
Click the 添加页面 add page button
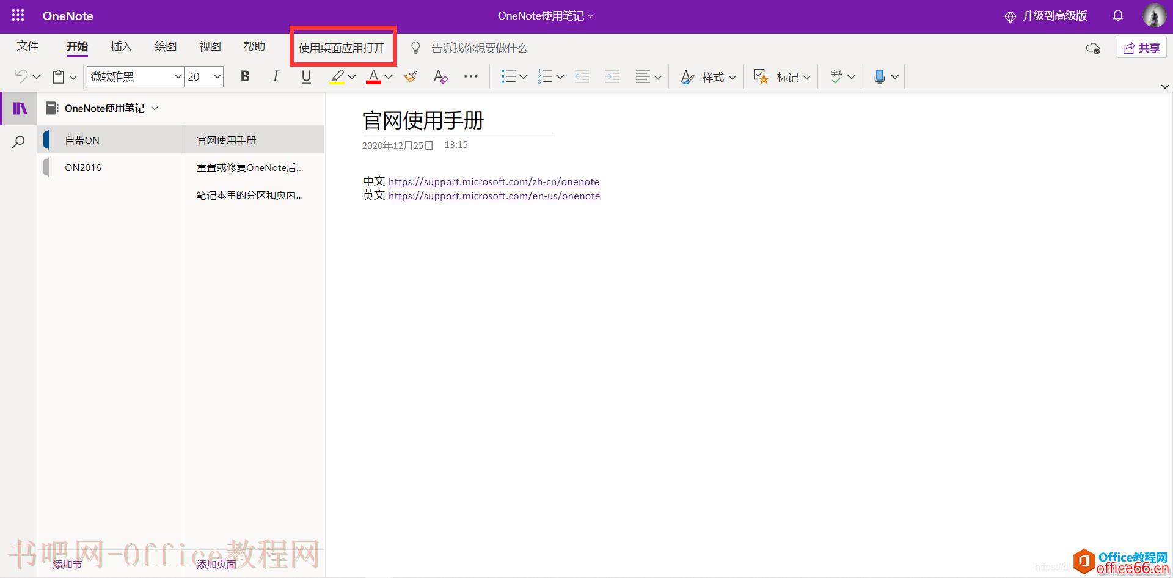pyautogui.click(x=216, y=565)
